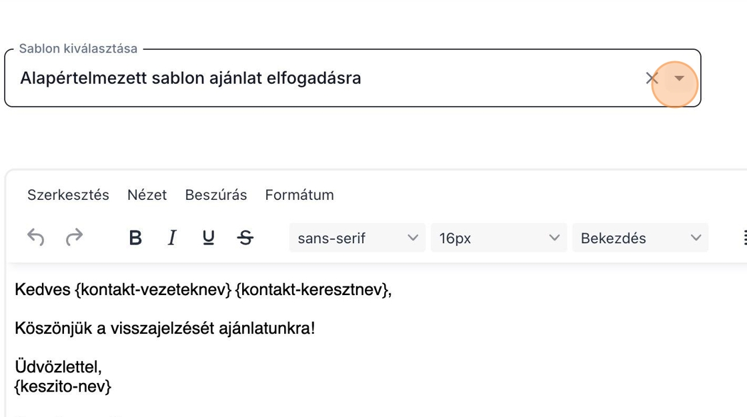Open the Beszúrás menu
This screenshot has height=417, width=747.
pos(215,195)
